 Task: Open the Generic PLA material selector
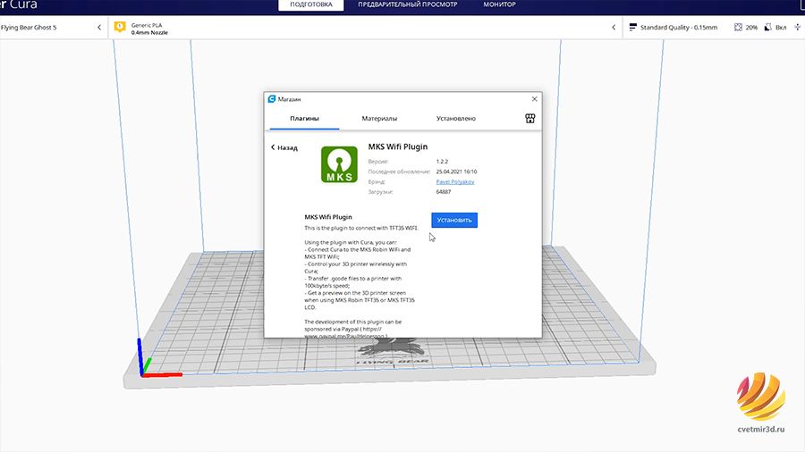click(365, 28)
